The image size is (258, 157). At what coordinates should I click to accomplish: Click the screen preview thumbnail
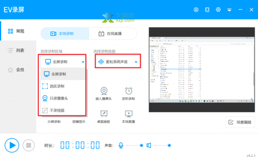click(202, 70)
